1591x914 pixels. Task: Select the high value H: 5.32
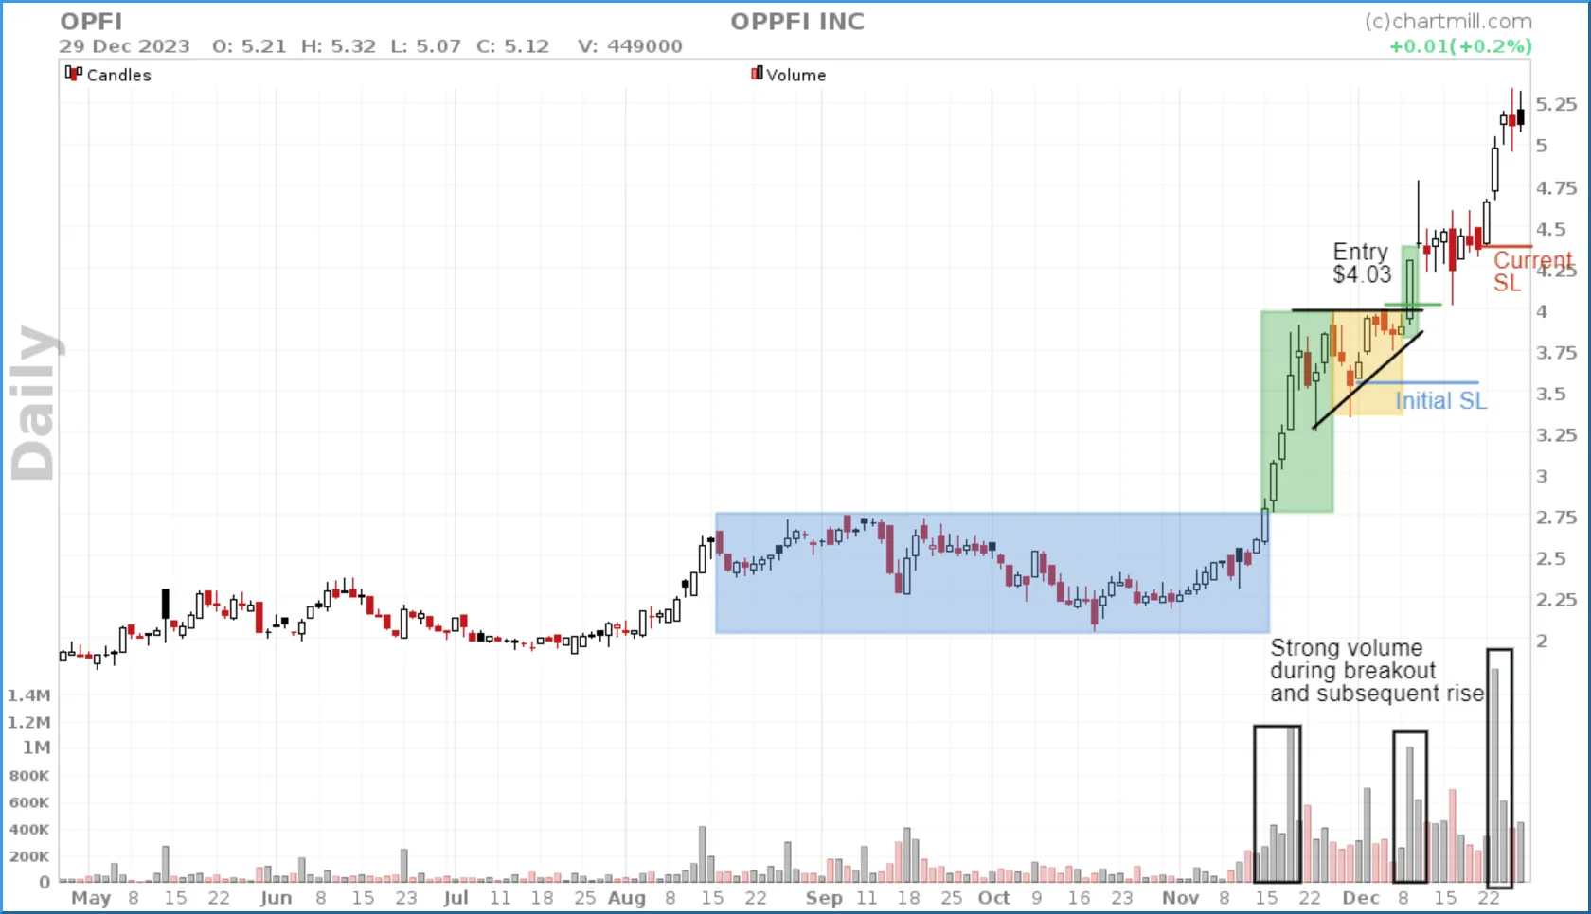pyautogui.click(x=338, y=46)
